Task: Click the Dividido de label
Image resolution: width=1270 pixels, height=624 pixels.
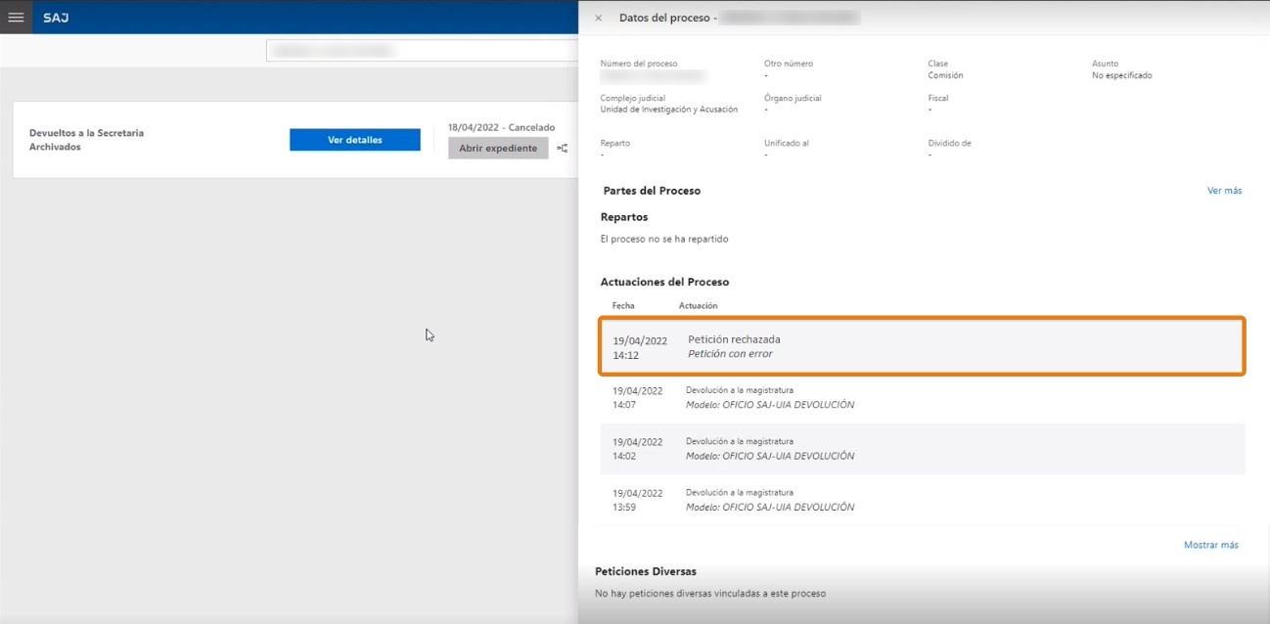Action: pyautogui.click(x=949, y=143)
